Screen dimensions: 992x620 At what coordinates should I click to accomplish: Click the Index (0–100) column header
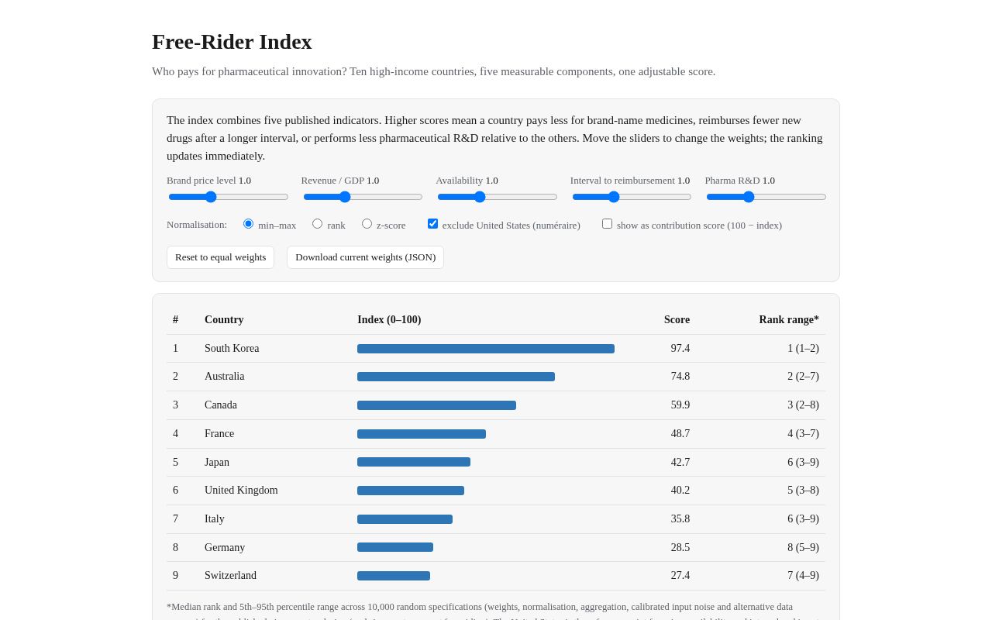389,320
